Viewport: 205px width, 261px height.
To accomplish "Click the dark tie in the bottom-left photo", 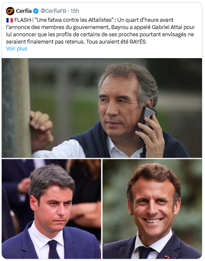I will (x=53, y=249).
